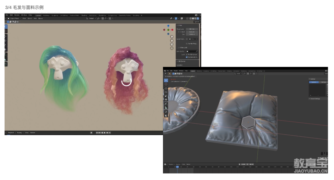Click Select in the hair window viewport header
334x180 pixels.
[x=30, y=19]
